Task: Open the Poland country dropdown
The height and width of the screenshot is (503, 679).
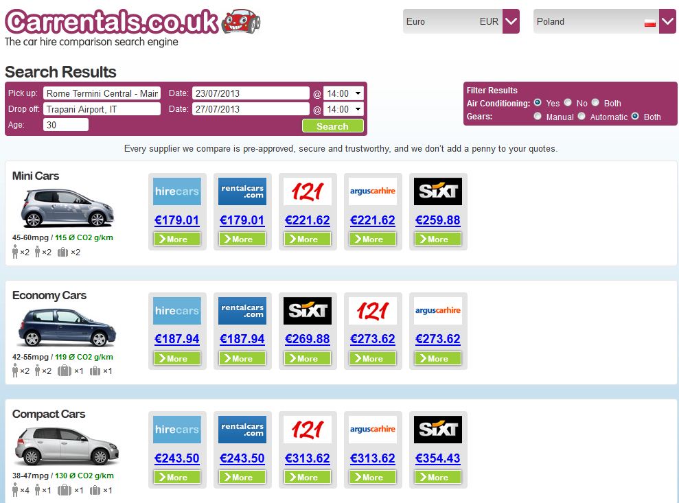Action: click(x=605, y=21)
